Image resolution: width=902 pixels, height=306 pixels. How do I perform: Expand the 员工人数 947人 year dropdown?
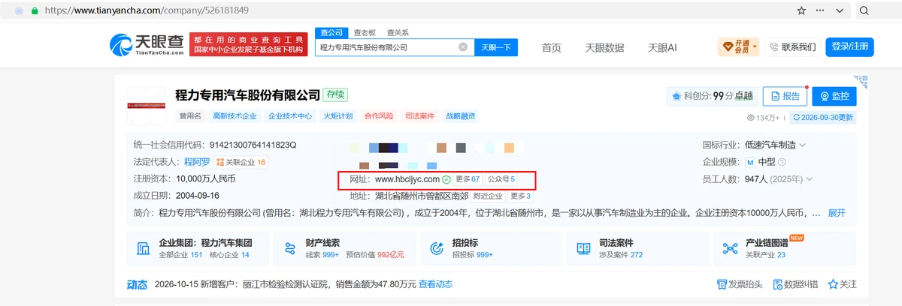(x=809, y=179)
